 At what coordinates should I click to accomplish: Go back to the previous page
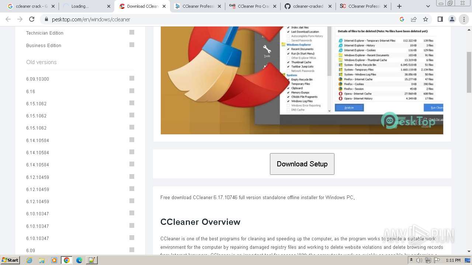pos(8,19)
